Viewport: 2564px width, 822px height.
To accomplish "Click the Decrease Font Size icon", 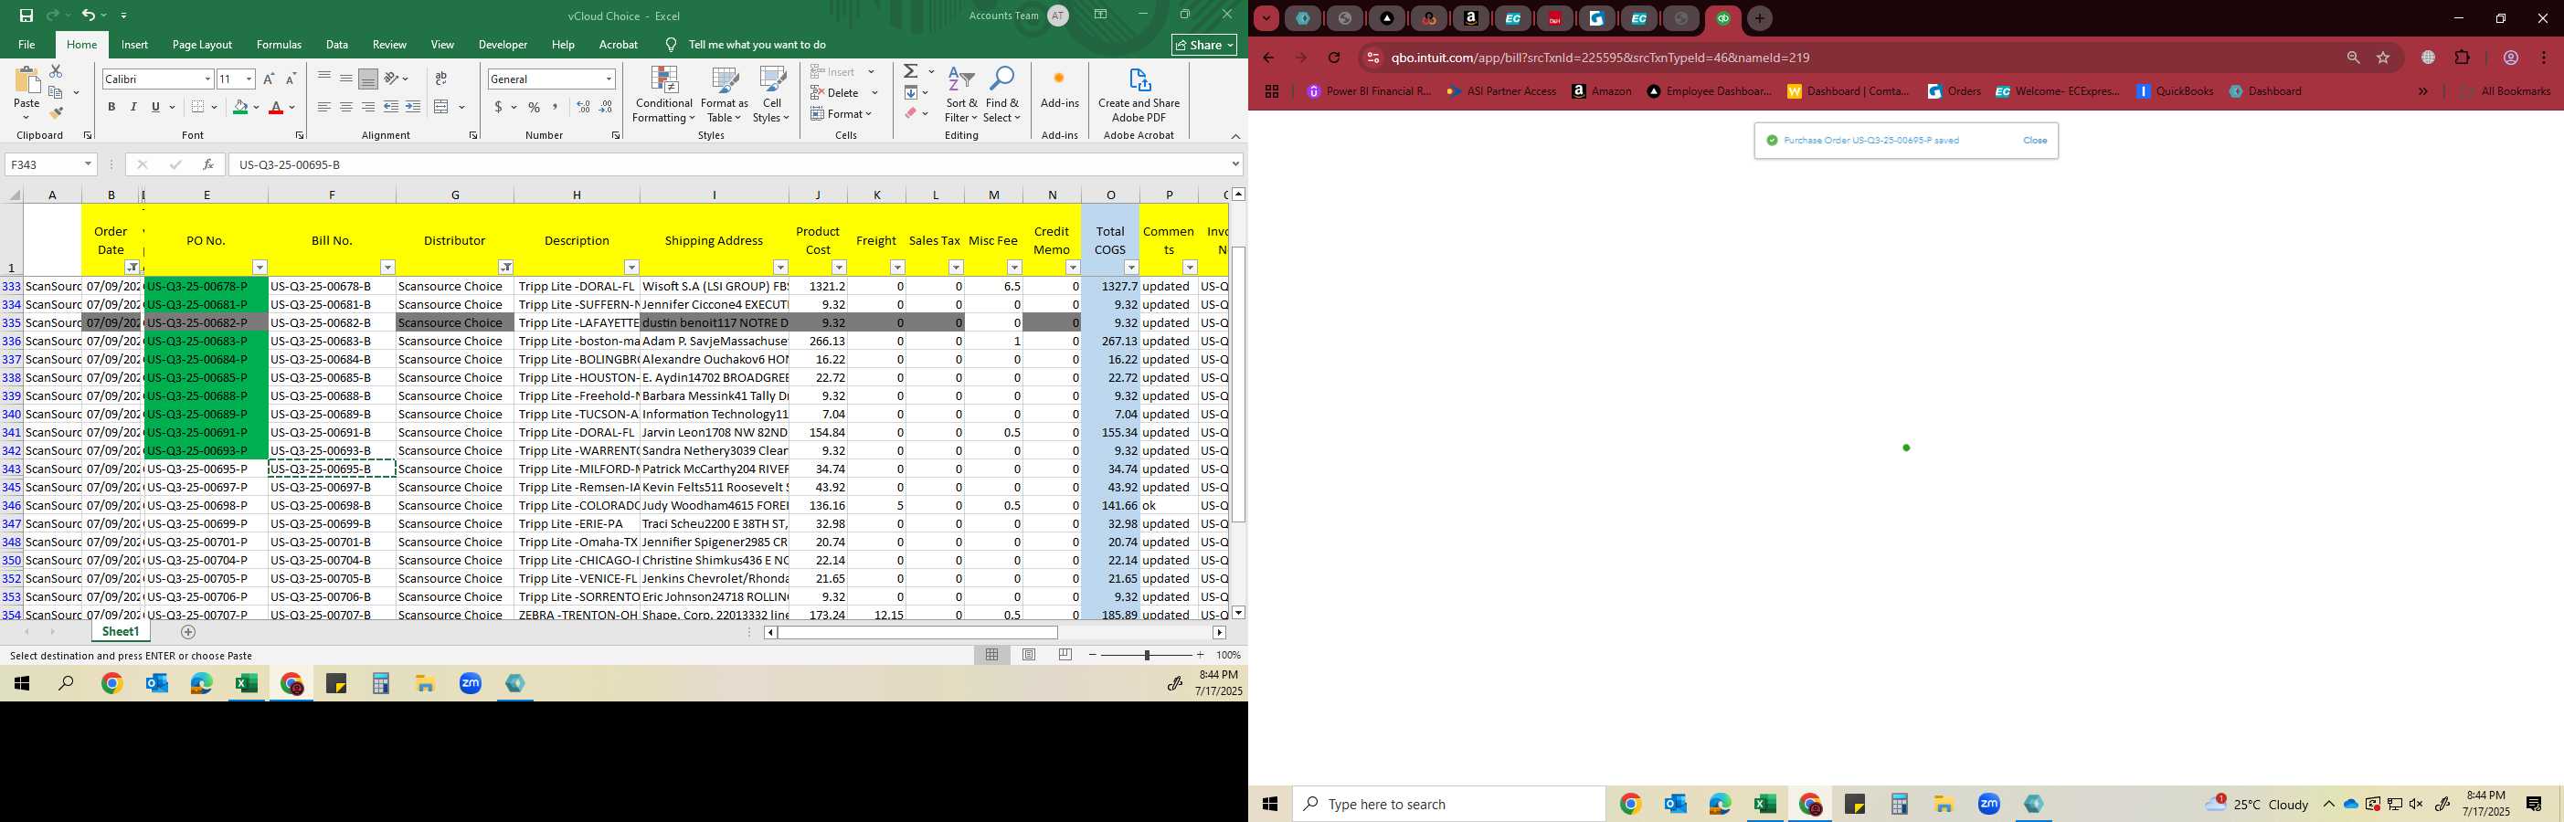I will (291, 79).
